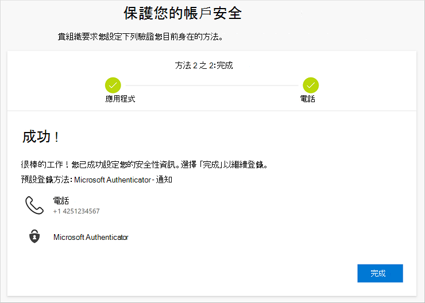Screen dimensions: 425x303
Task: Click the 貴組織要求您設定 subtitle text
Action: click(x=140, y=37)
